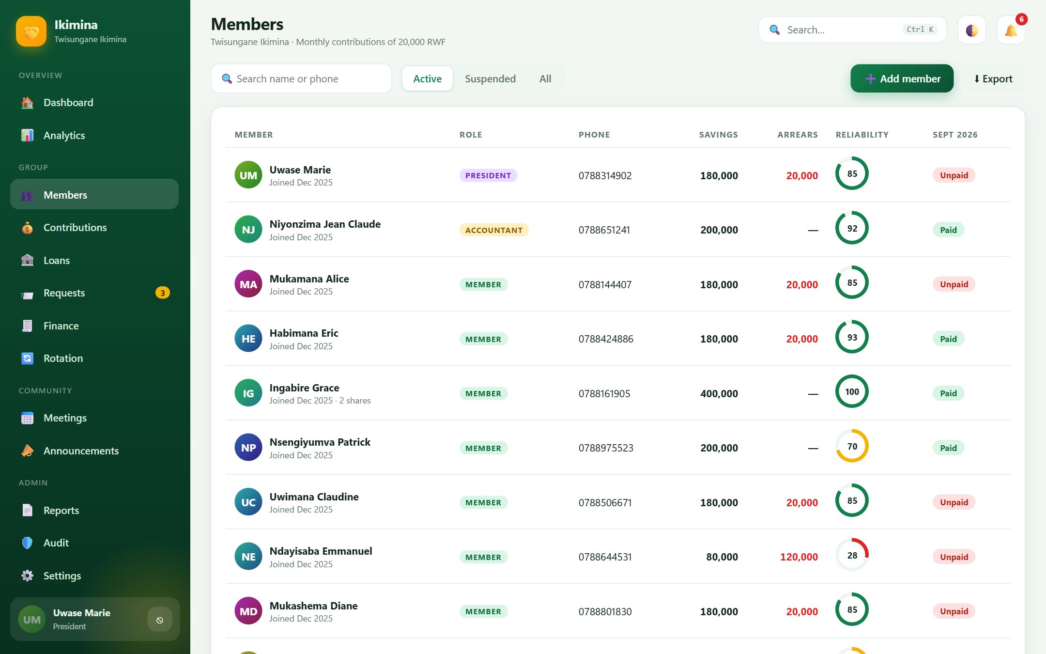Click the Add member button
This screenshot has height=654, width=1046.
coord(902,78)
